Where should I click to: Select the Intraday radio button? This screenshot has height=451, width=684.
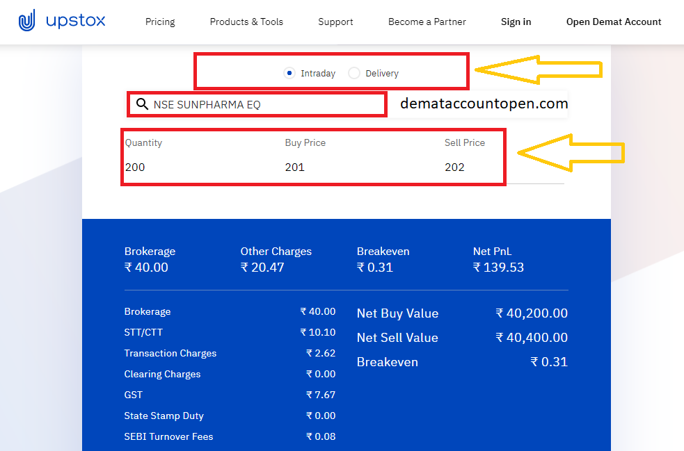pyautogui.click(x=289, y=73)
